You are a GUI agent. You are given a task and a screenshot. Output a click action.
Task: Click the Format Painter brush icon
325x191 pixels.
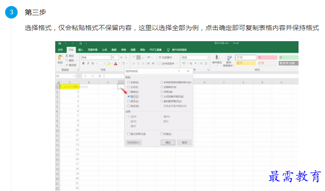[67, 65]
